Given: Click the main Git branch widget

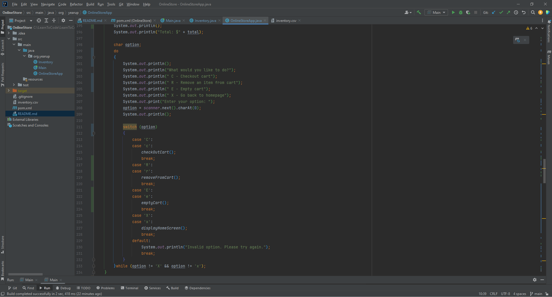Looking at the screenshot, I should point(536,294).
